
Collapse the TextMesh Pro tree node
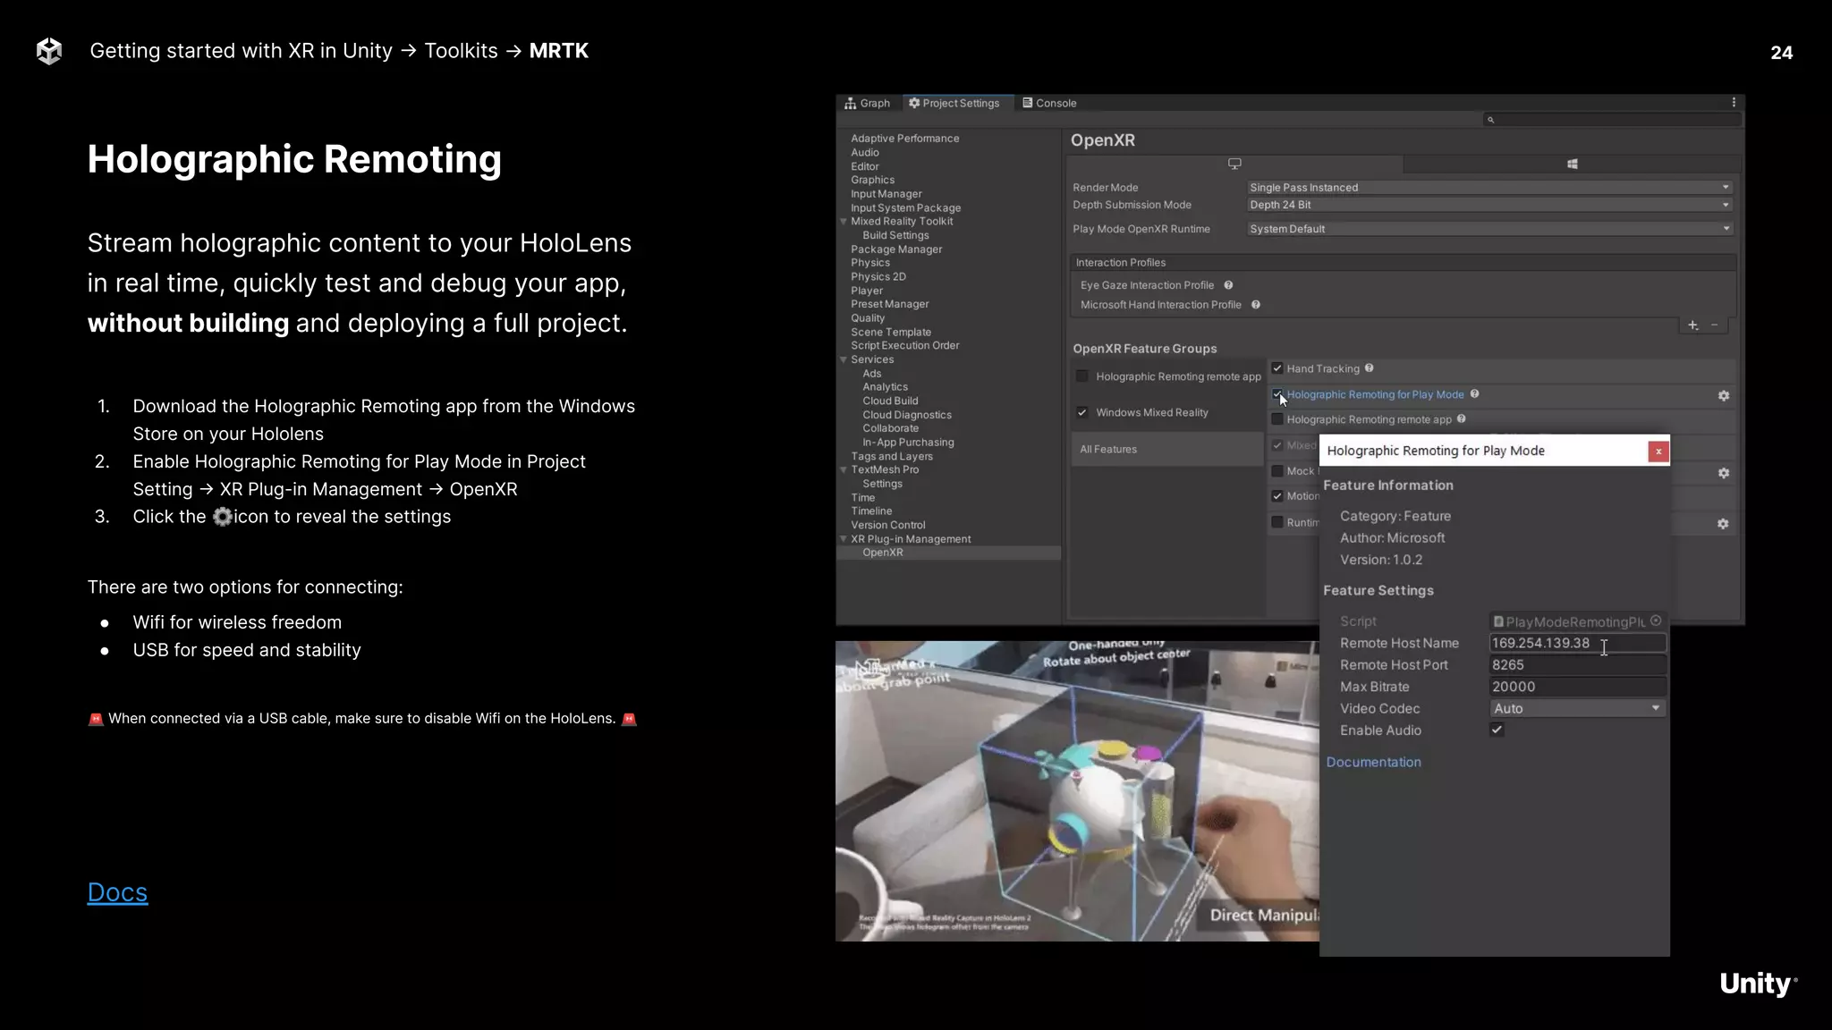tap(844, 469)
